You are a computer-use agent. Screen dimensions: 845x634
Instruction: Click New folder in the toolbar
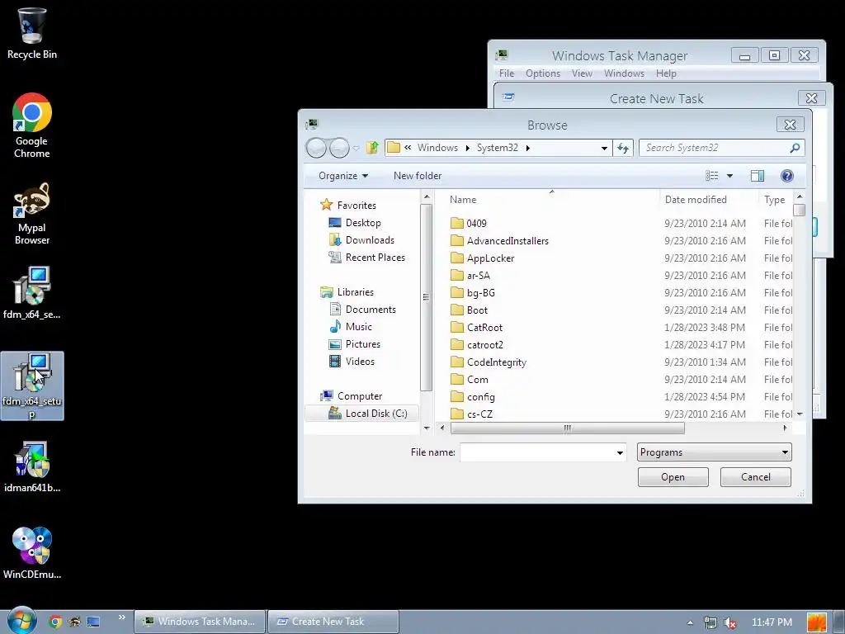417,176
